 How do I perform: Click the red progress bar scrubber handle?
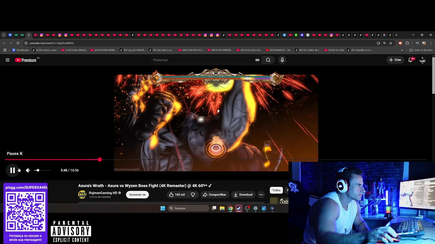[x=100, y=159]
